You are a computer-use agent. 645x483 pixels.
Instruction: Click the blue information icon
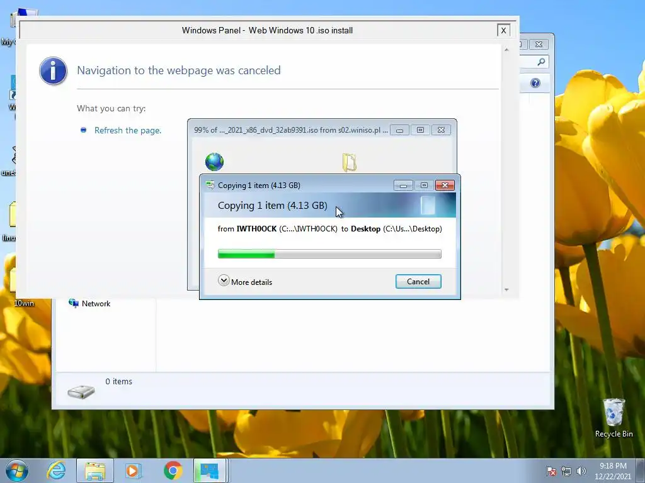coord(53,71)
